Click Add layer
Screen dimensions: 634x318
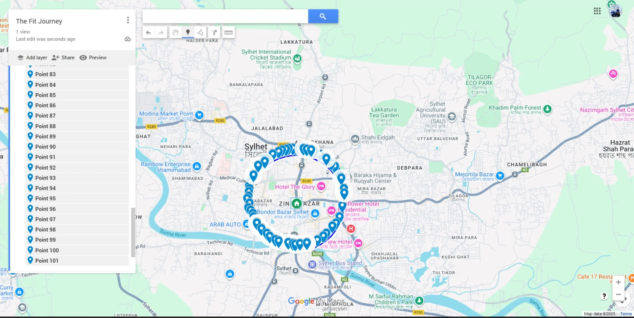(32, 58)
